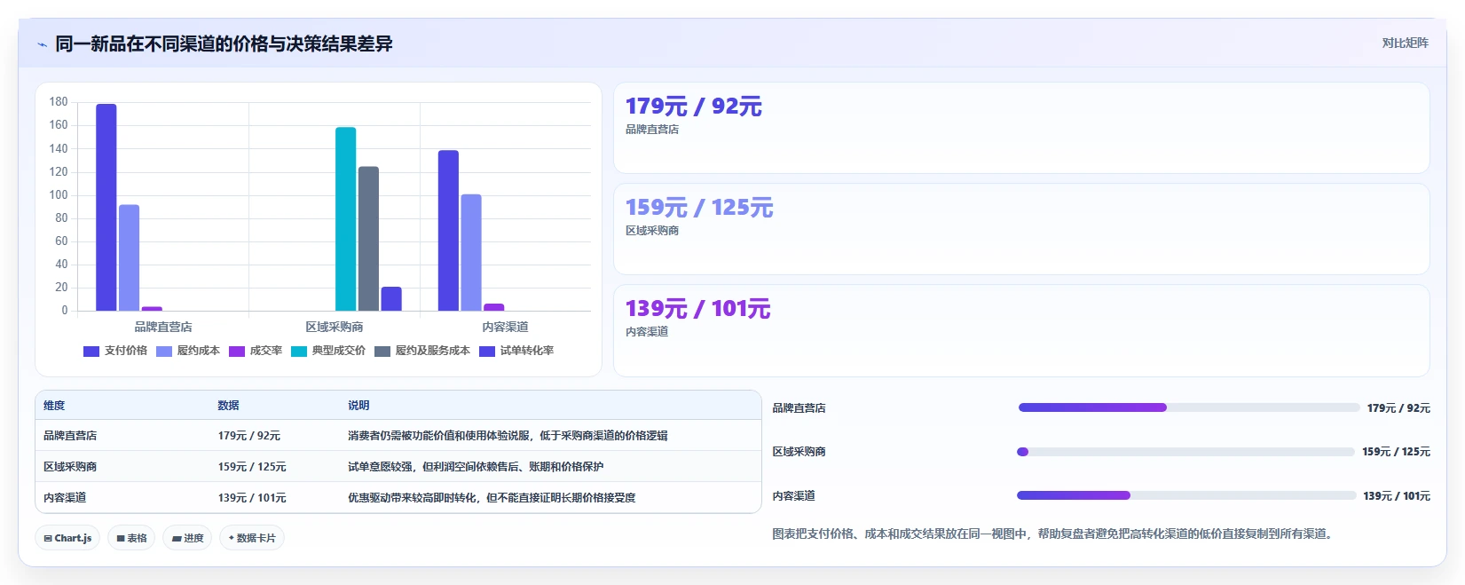The height and width of the screenshot is (585, 1465).
Task: Click the 品牌直营店 label in progress list
Action: pos(799,408)
